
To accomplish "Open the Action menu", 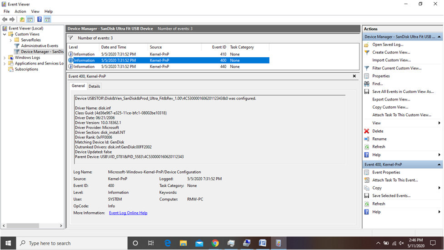I will point(20,11).
